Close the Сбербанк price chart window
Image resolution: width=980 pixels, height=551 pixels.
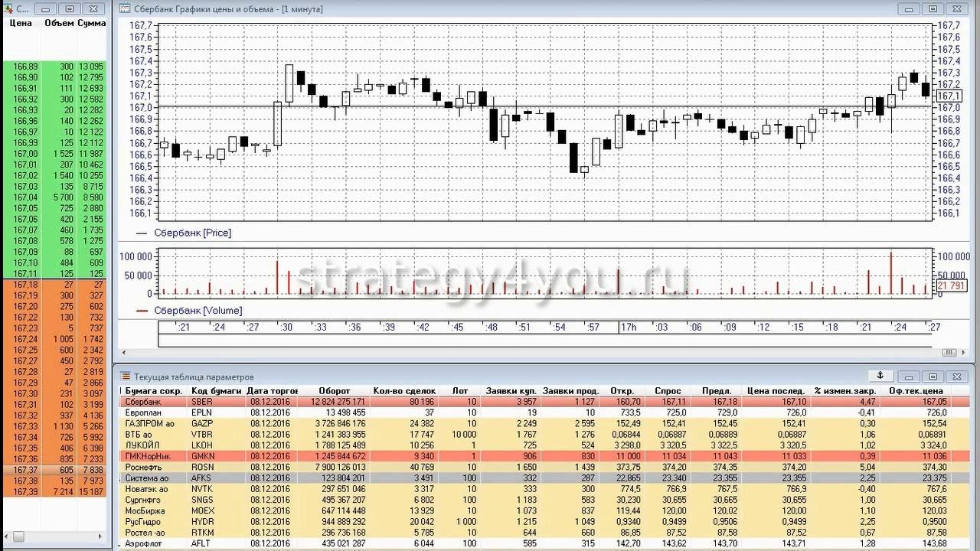956,9
